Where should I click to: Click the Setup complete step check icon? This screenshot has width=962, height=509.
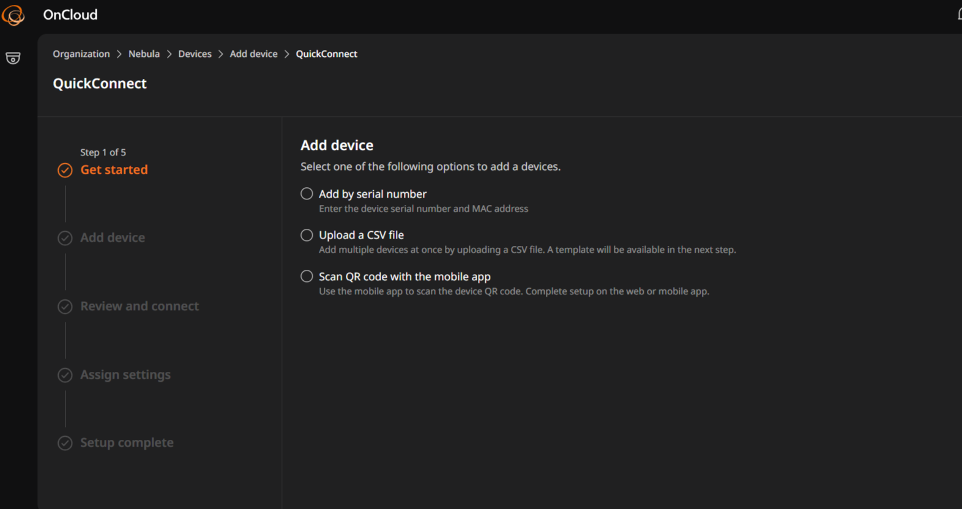pos(65,443)
